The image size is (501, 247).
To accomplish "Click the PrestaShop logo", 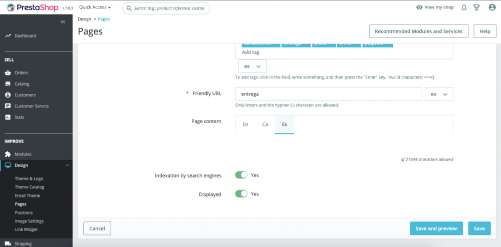I will point(33,7).
